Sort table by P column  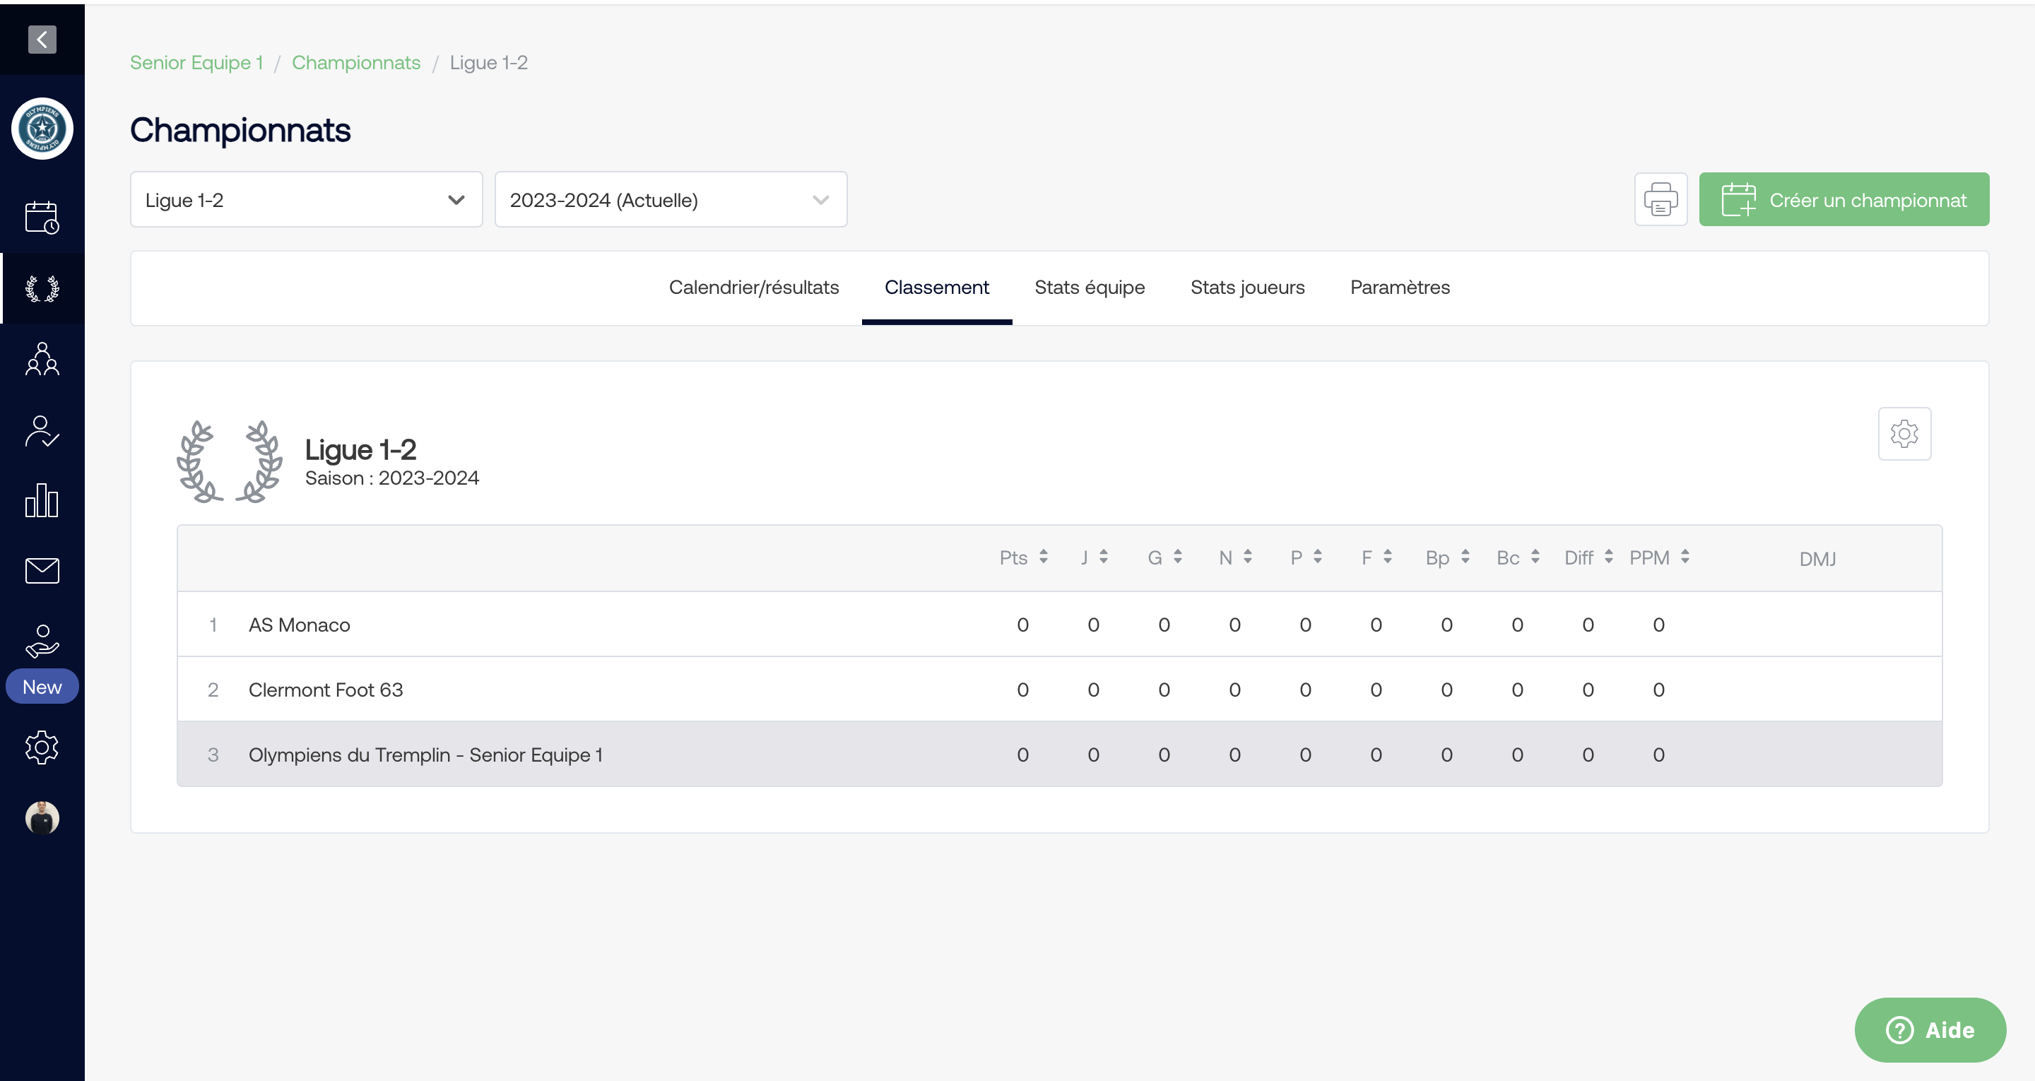1306,557
